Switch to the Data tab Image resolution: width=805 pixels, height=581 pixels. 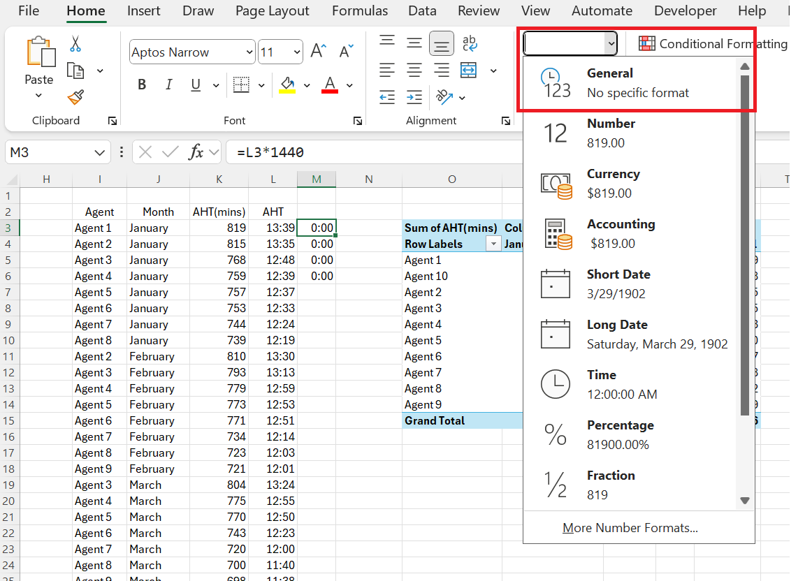point(422,10)
